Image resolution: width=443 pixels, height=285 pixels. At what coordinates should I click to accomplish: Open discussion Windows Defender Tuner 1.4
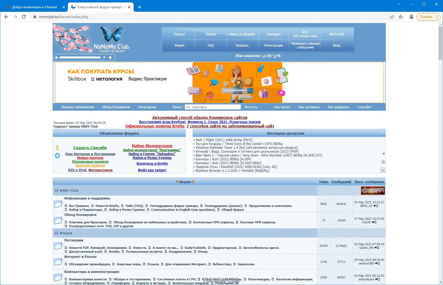click(247, 148)
